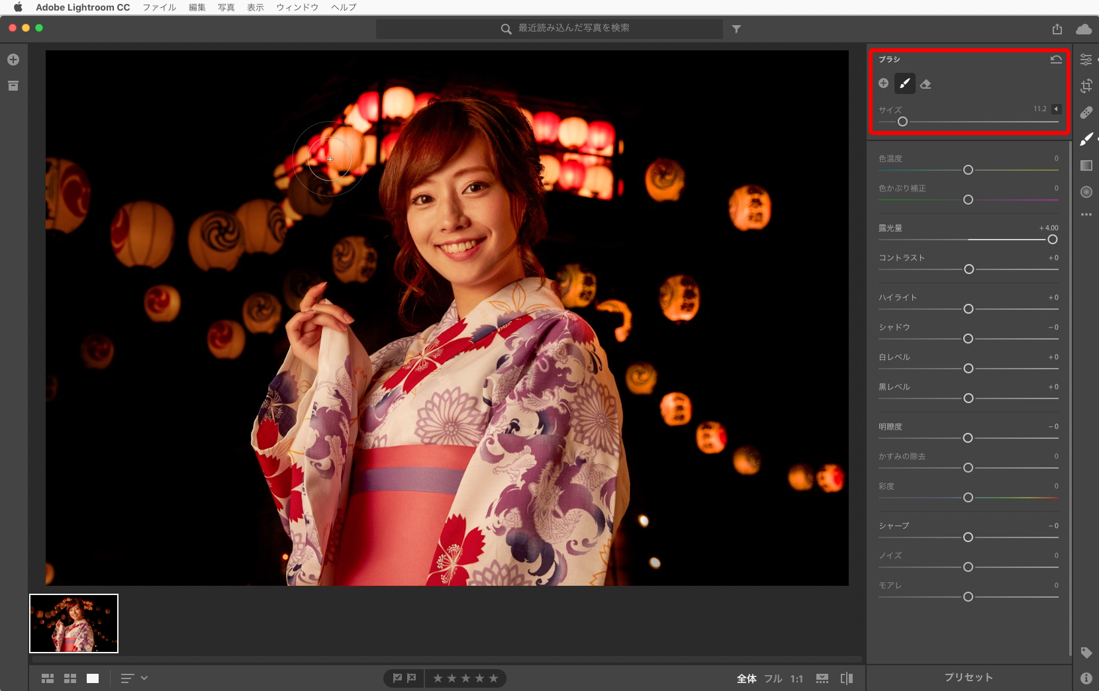Click the 黒レベル slider handle
The image size is (1099, 691).
[968, 398]
